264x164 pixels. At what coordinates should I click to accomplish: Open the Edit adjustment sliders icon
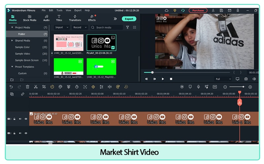pyautogui.click(x=101, y=87)
